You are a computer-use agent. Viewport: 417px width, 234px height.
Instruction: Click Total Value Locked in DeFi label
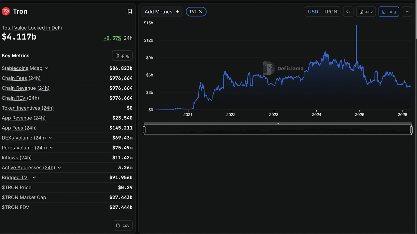(x=32, y=28)
